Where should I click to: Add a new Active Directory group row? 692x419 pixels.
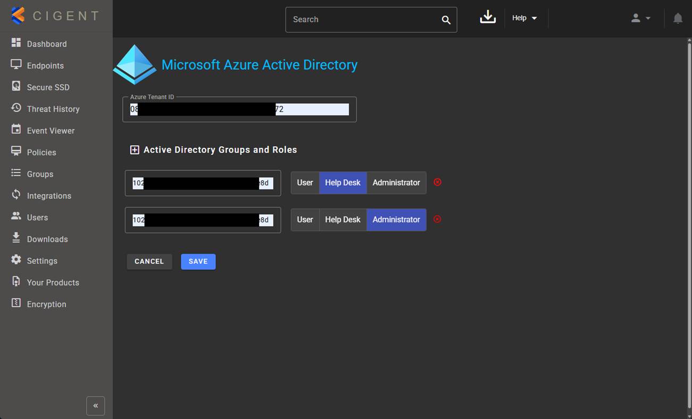(x=135, y=150)
